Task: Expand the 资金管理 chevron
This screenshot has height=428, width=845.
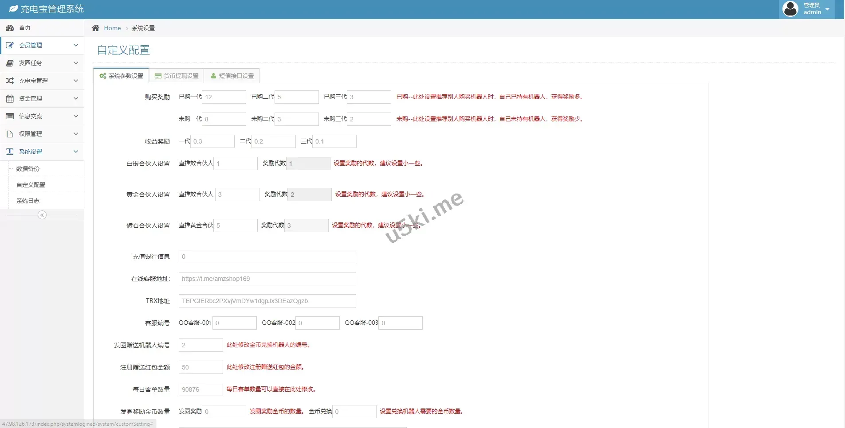Action: pos(76,98)
